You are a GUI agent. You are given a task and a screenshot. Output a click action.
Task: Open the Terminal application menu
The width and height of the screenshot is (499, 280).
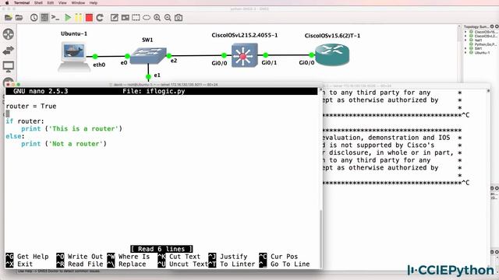point(22,3)
